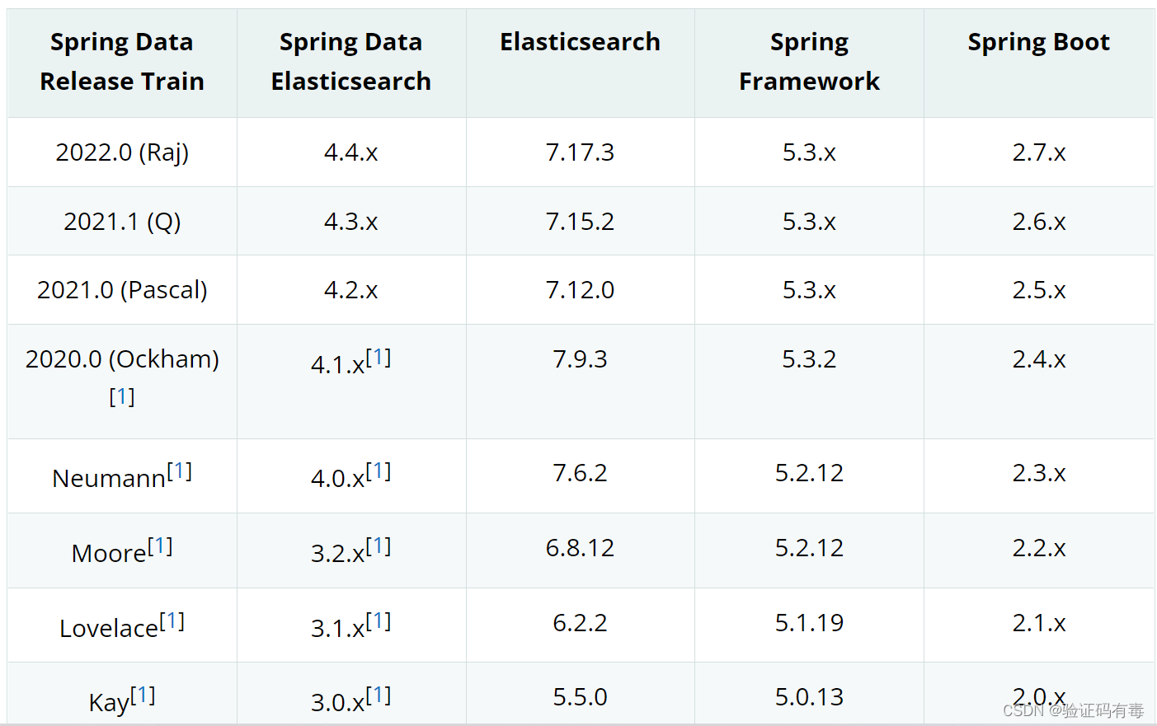1157x726 pixels.
Task: Click the 2021.0 (Pascal) release cell
Action: click(122, 290)
